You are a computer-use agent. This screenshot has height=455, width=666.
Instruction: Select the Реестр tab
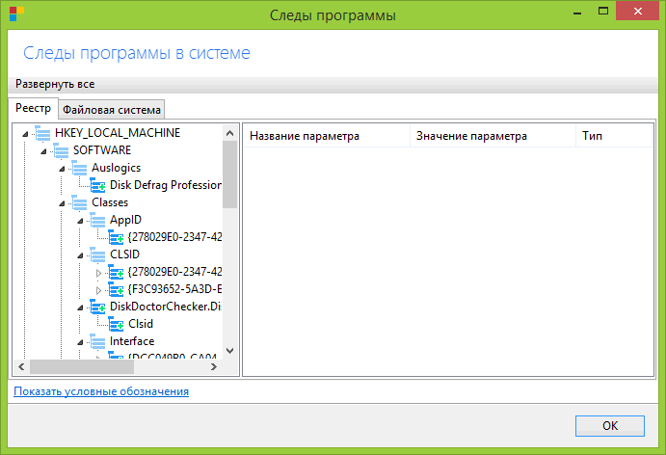(x=33, y=108)
